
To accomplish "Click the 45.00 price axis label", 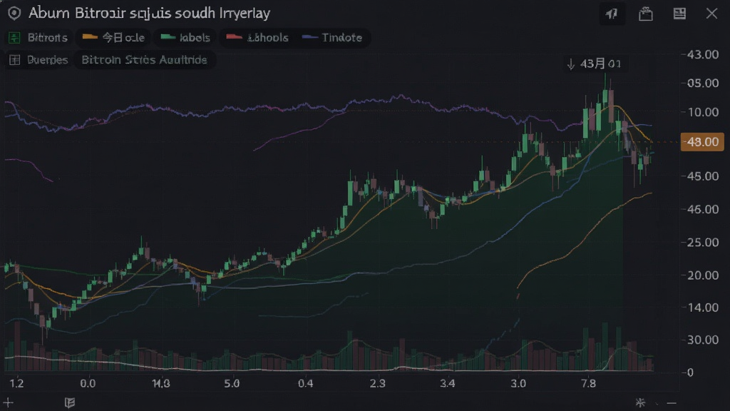I will pyautogui.click(x=703, y=176).
